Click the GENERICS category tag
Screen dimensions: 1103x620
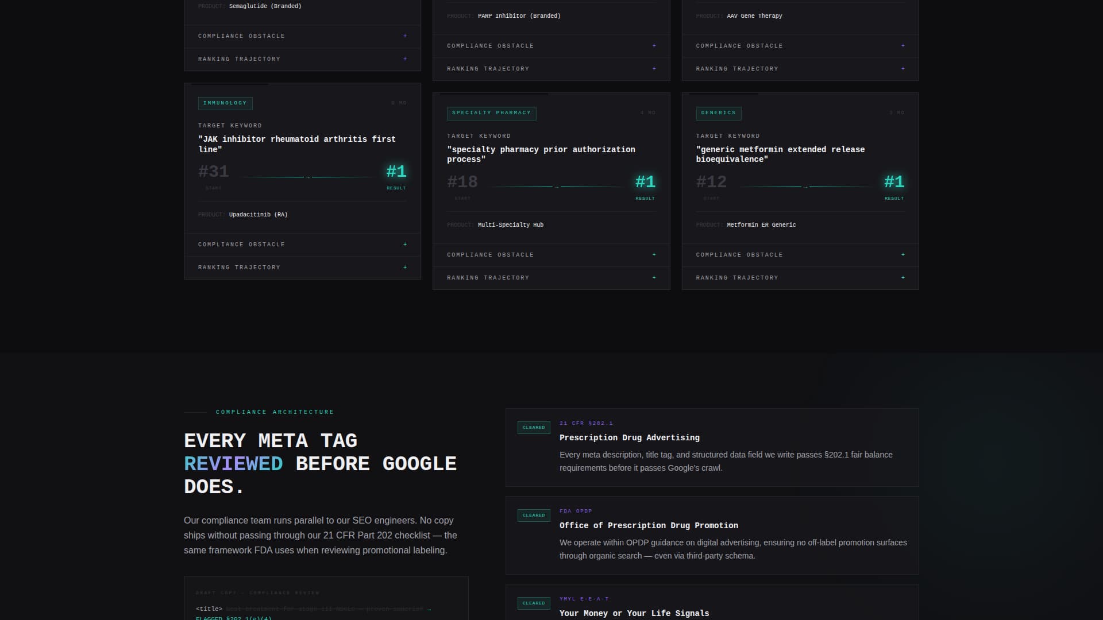pos(718,113)
